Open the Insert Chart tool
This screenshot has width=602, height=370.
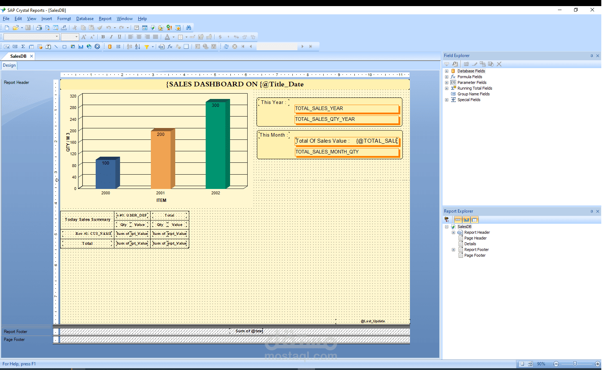click(81, 47)
